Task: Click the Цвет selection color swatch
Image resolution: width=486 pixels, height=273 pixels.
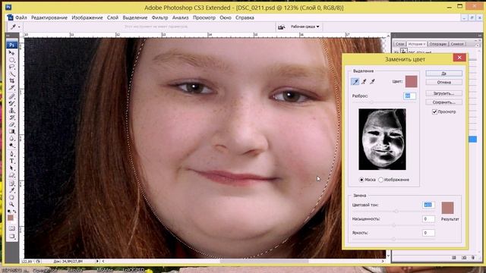Action: (x=411, y=81)
